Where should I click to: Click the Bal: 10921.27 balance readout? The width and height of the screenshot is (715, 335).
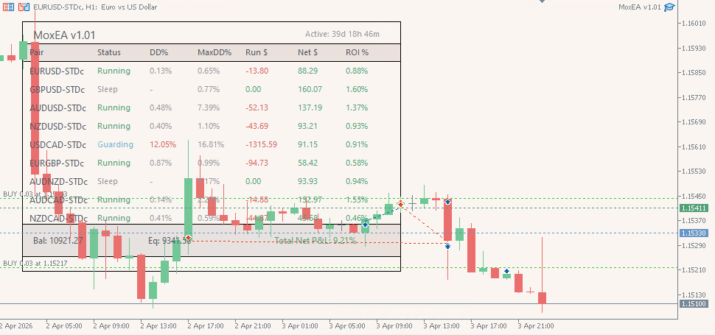coord(57,240)
